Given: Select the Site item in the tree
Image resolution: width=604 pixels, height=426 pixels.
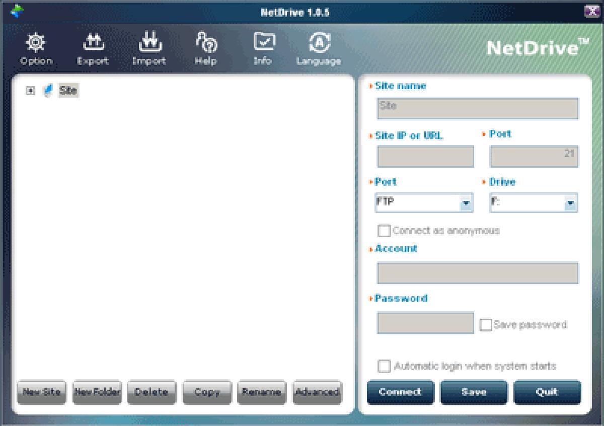Looking at the screenshot, I should pos(68,91).
